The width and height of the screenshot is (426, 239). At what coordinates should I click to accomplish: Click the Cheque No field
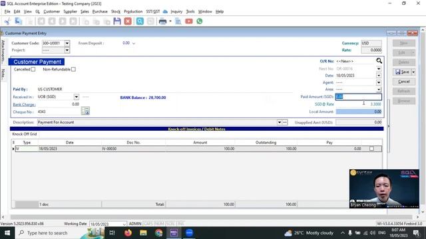click(59, 112)
